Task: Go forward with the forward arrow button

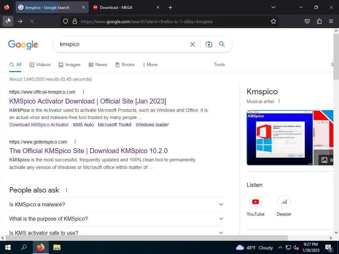Action: coord(20,21)
